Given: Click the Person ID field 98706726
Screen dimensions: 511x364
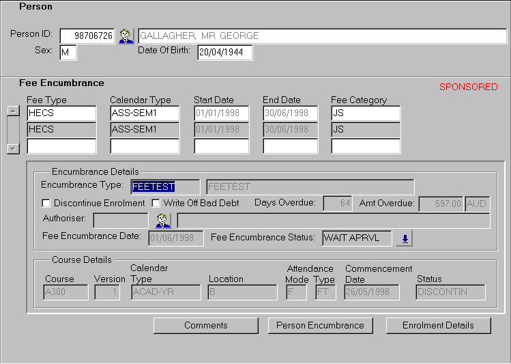Looking at the screenshot, I should pyautogui.click(x=87, y=36).
